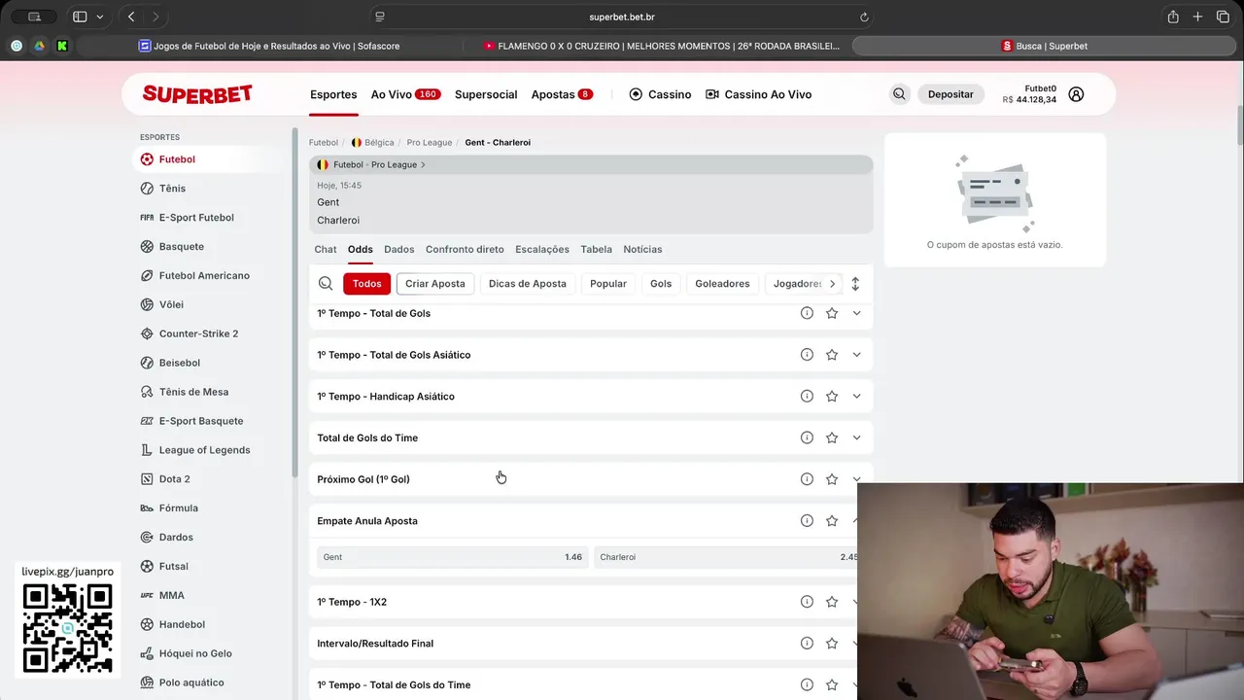Open Futebol Americano category
Screen dimensions: 1244x700
pos(194,276)
